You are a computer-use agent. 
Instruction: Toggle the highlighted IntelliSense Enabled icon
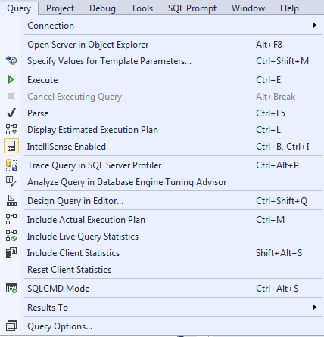pos(11,146)
